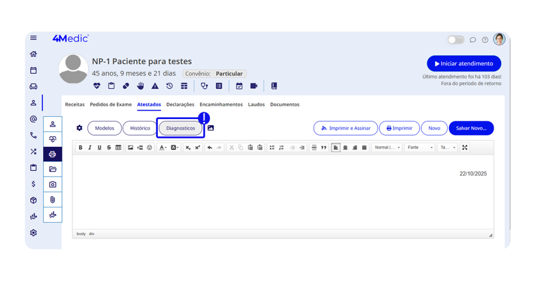Click the Diagnosticos button
The width and height of the screenshot is (535, 281).
tap(180, 128)
